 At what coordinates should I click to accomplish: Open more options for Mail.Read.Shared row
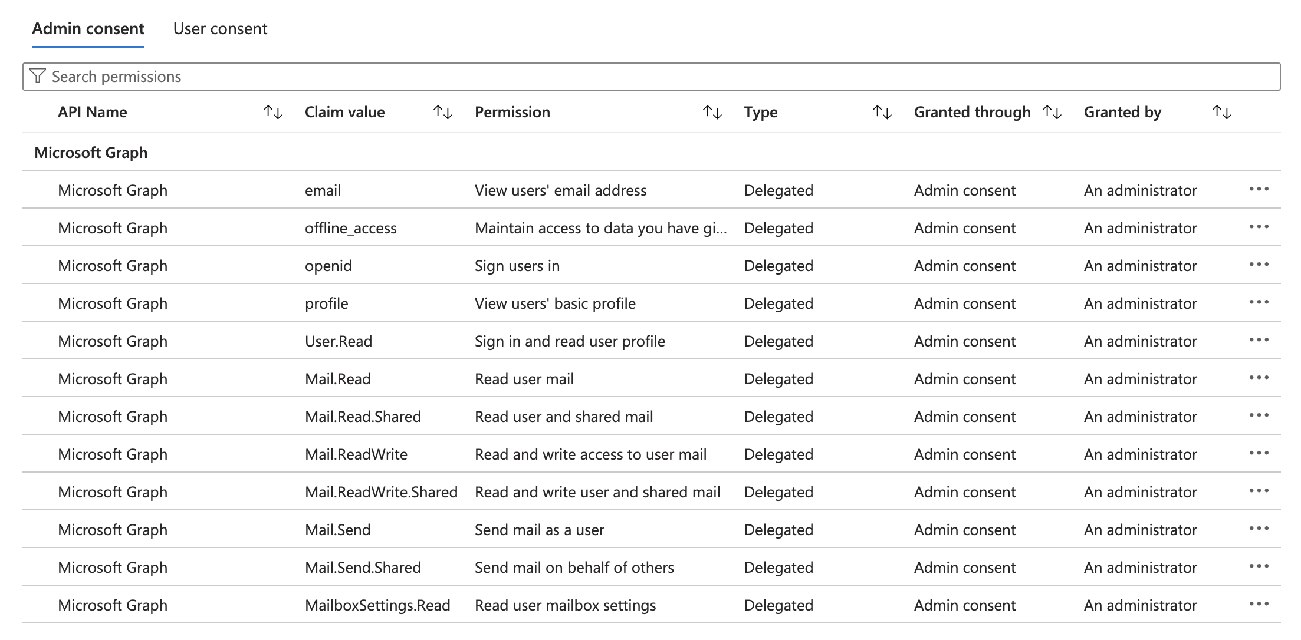coord(1259,415)
